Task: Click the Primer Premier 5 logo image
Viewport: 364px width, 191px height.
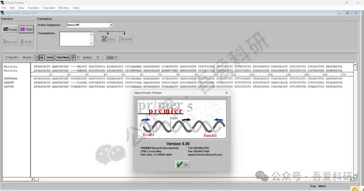Action: (x=182, y=119)
